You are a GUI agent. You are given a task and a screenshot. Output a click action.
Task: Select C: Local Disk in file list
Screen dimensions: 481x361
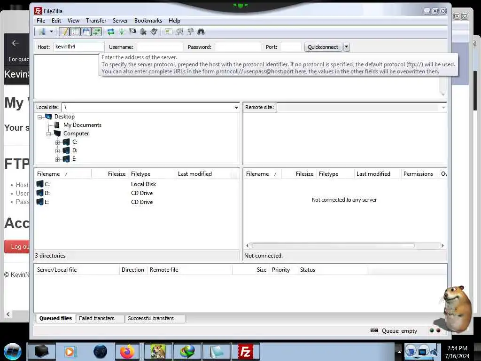point(137,184)
